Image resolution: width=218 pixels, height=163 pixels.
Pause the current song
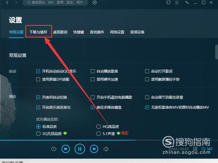click(x=80, y=149)
